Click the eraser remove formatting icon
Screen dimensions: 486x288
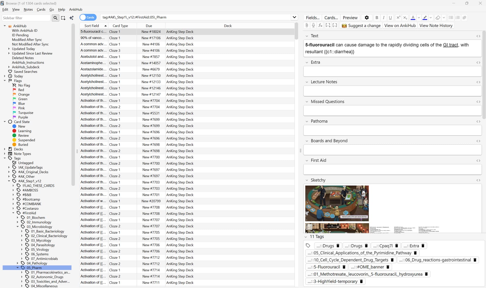point(438,18)
